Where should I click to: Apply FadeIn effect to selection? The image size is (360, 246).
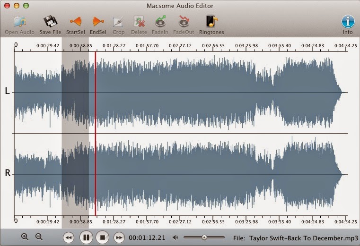[x=160, y=25]
